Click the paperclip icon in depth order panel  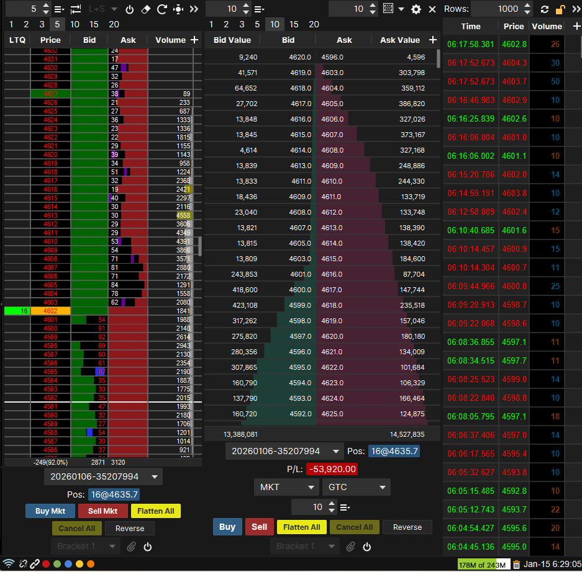[350, 547]
